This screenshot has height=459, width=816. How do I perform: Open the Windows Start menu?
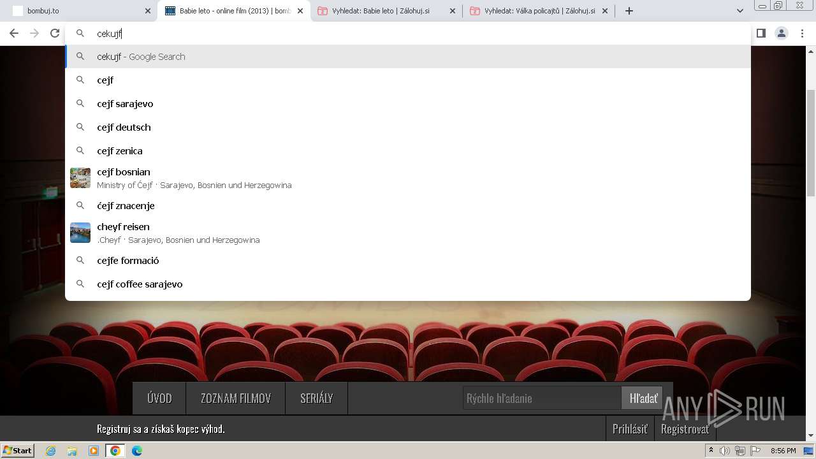(17, 451)
